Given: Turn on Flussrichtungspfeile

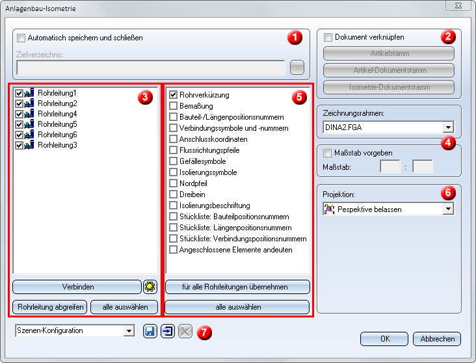Looking at the screenshot, I should tap(174, 150).
